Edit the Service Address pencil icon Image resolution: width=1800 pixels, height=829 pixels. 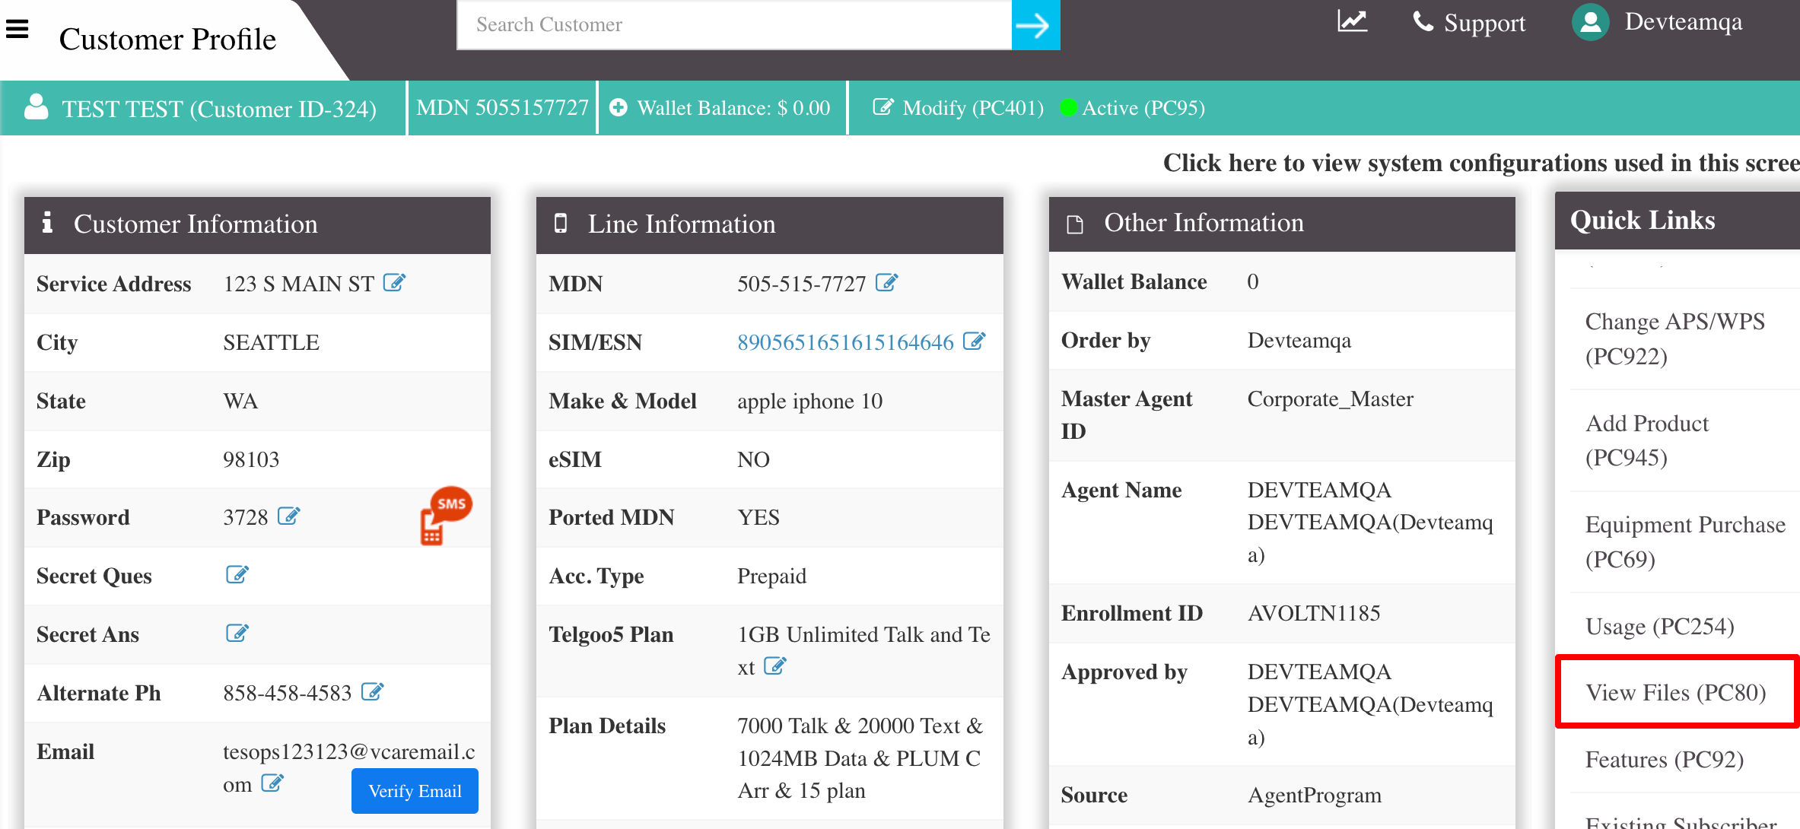394,283
